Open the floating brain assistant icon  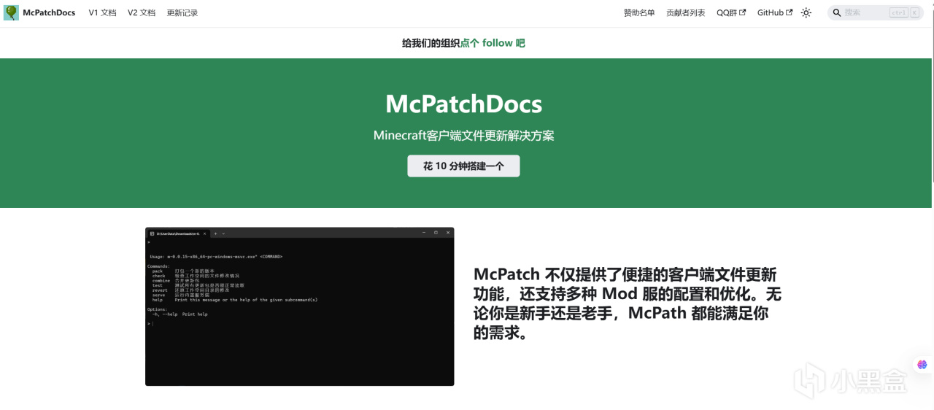[922, 365]
